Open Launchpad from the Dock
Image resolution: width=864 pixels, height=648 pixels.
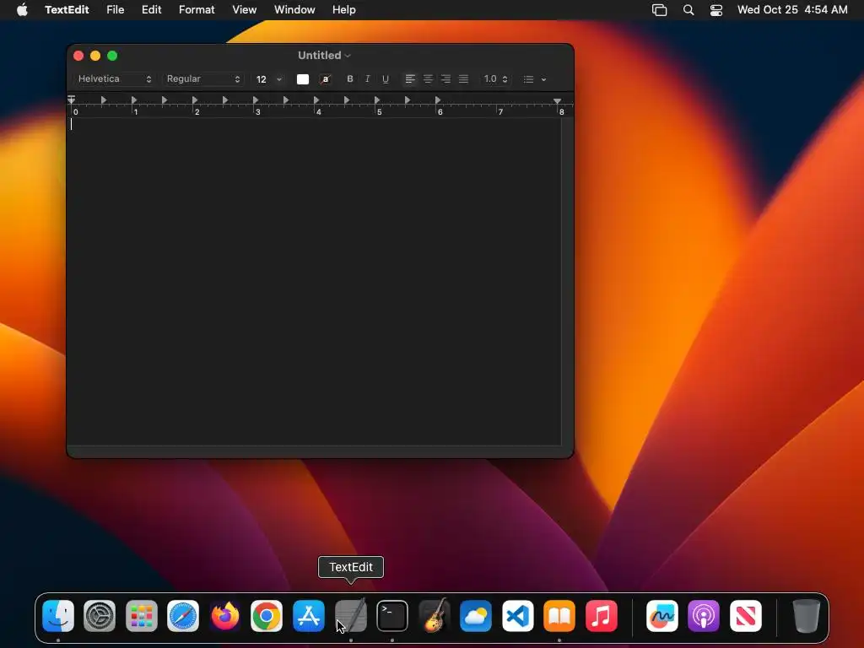(142, 616)
